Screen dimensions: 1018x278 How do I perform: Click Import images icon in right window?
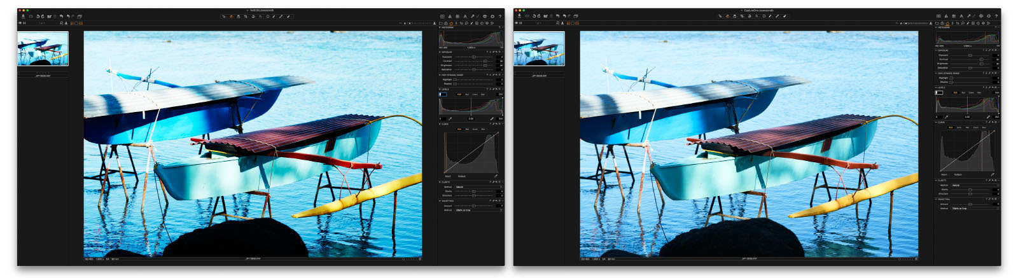(519, 17)
